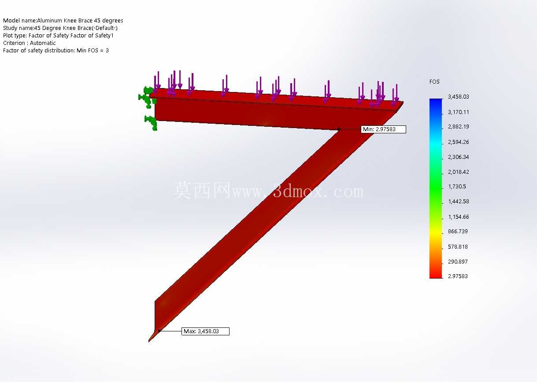Click legend value 2,594.26

tap(458, 142)
